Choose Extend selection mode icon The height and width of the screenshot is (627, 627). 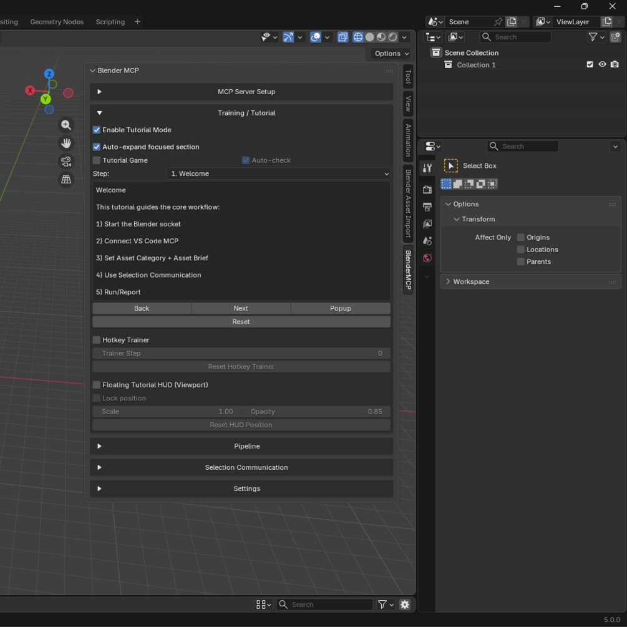457,184
